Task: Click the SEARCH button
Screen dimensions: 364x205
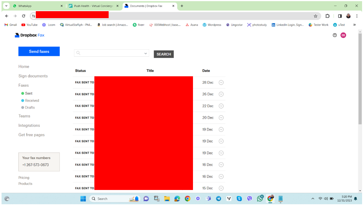Action: point(164,54)
